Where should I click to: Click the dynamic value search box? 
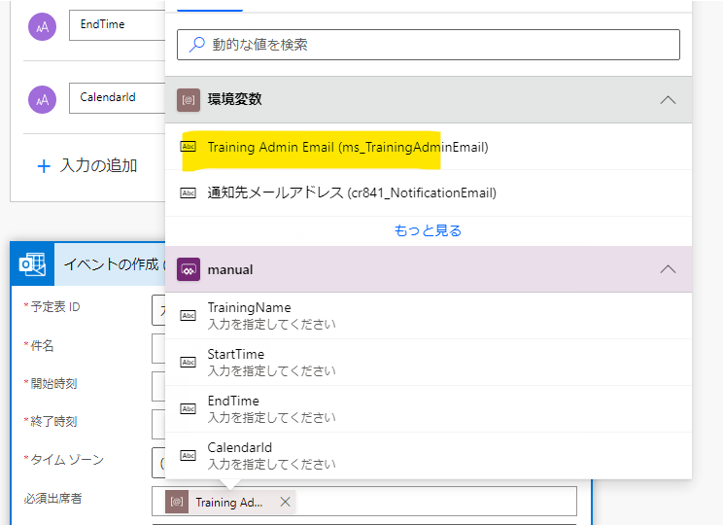(428, 45)
